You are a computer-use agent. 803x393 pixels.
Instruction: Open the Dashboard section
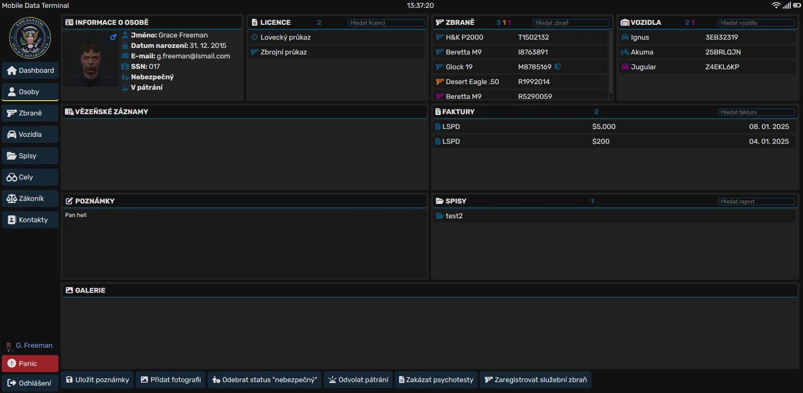point(30,71)
